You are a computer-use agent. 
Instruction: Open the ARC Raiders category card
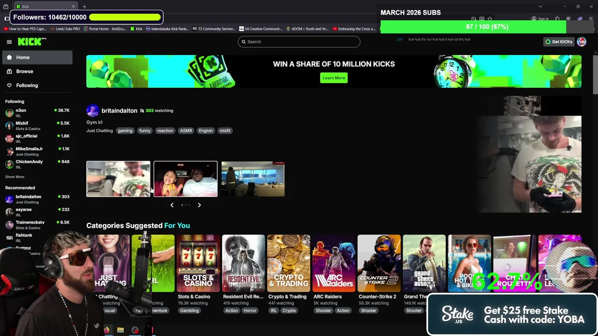coord(334,263)
